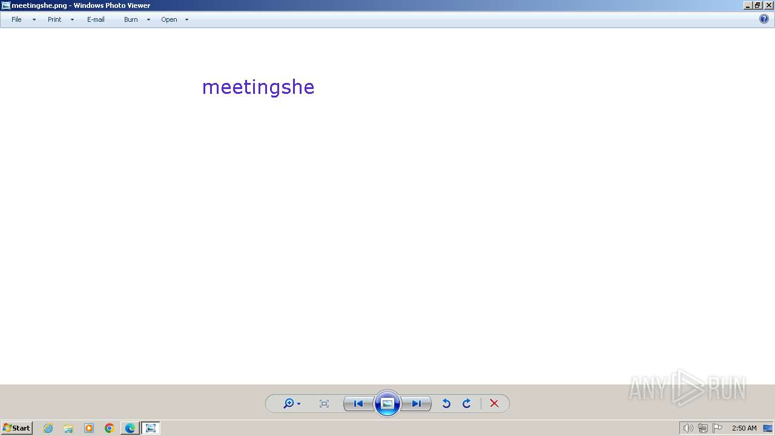Launch Google Chrome from the taskbar

(110, 428)
